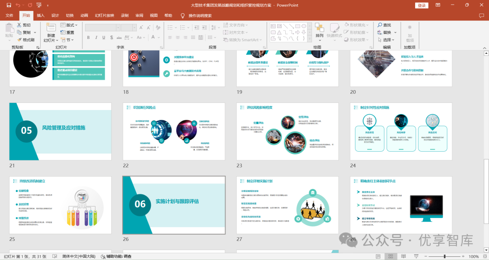Click the 查找 Find button

point(384,25)
